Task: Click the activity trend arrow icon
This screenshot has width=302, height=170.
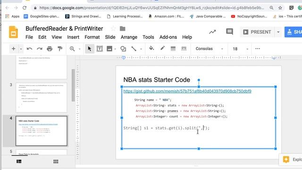Action: (x=212, y=32)
